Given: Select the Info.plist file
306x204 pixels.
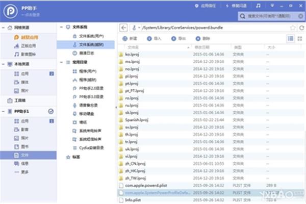Looking at the screenshot, I should click(x=211, y=200).
